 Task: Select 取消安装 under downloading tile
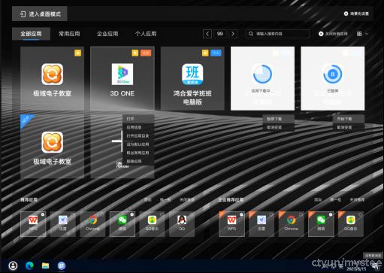tap(279, 127)
